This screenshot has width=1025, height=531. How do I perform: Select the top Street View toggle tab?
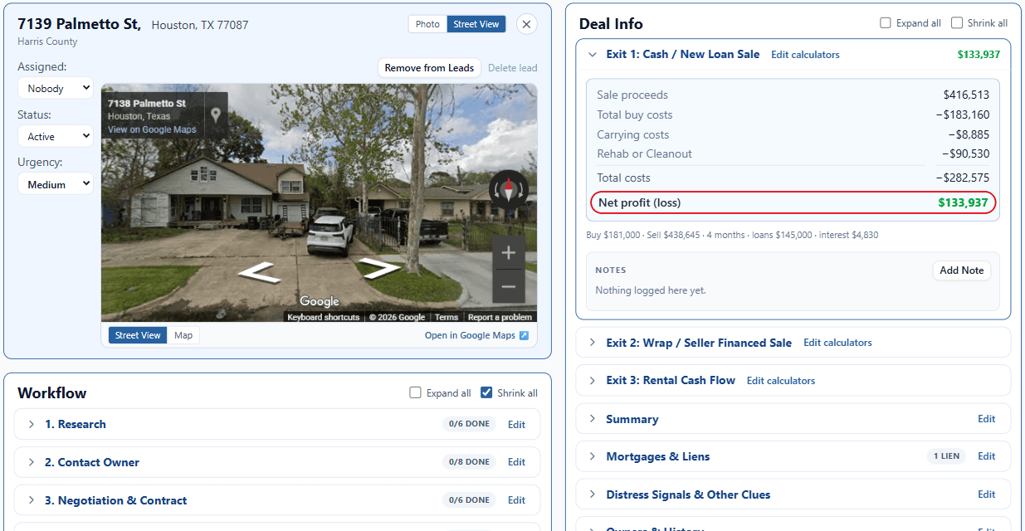tap(476, 24)
